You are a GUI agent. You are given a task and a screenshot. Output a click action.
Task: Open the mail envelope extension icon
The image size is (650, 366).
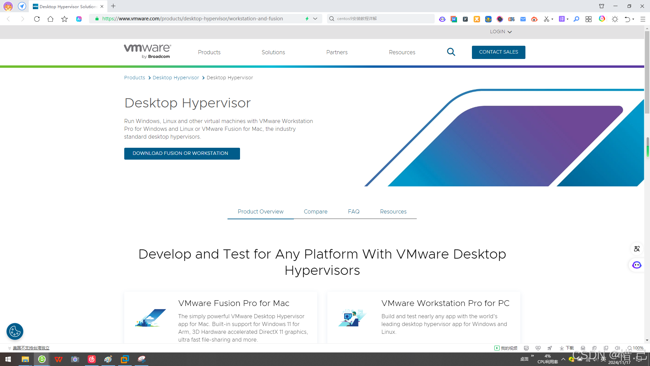[x=523, y=19]
